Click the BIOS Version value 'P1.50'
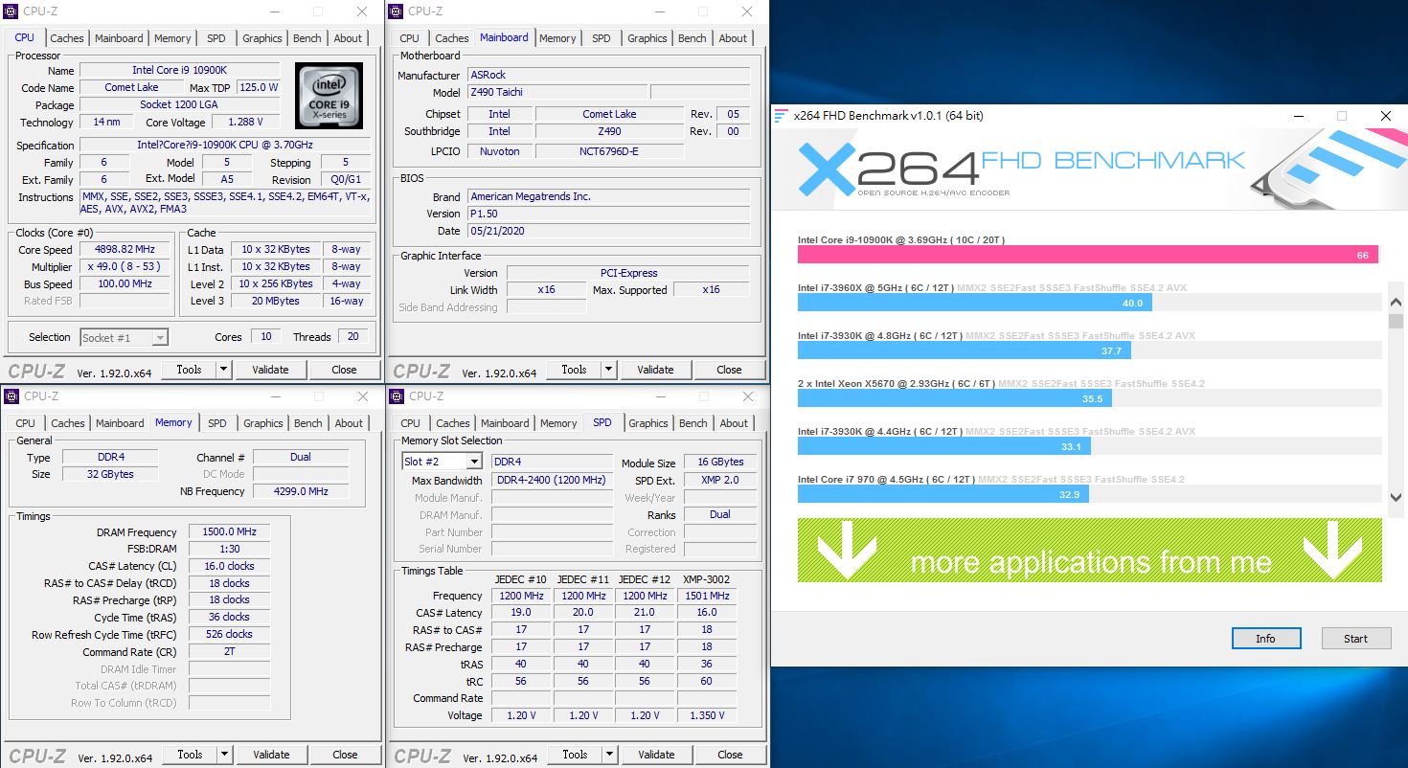 (608, 214)
